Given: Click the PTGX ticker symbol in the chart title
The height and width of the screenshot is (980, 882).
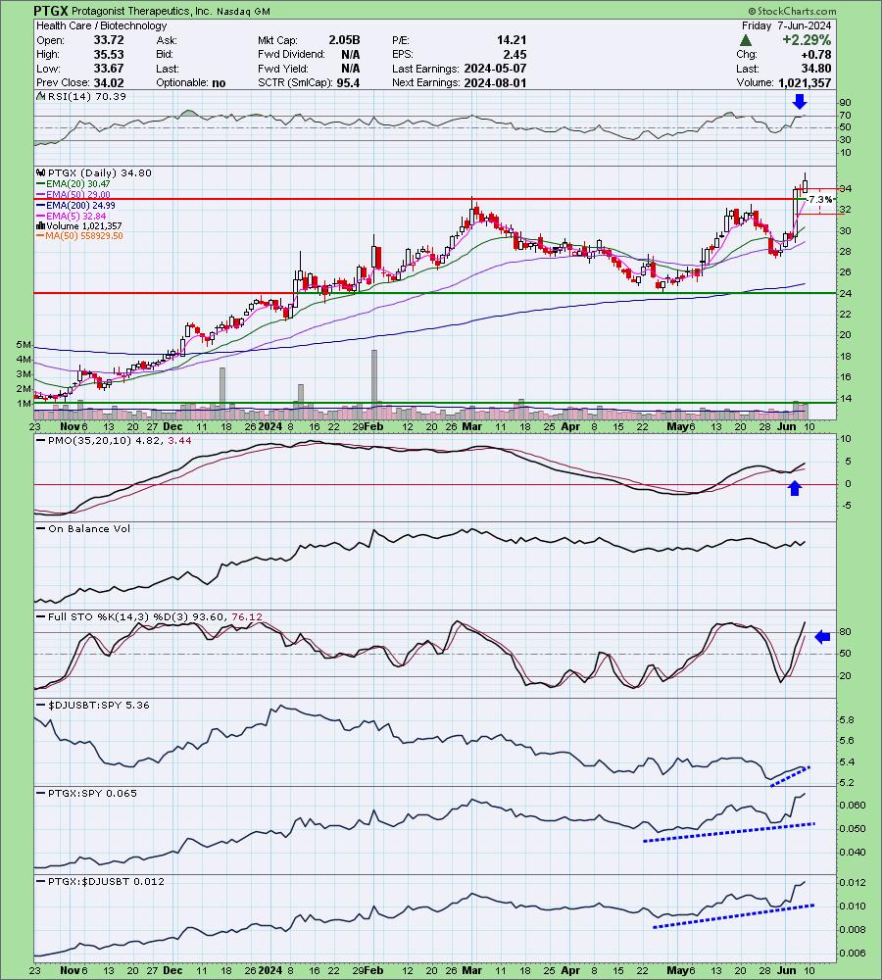Looking at the screenshot, I should [x=52, y=11].
